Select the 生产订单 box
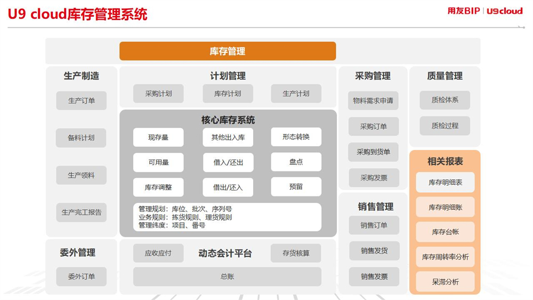The image size is (533, 300). pyautogui.click(x=81, y=100)
